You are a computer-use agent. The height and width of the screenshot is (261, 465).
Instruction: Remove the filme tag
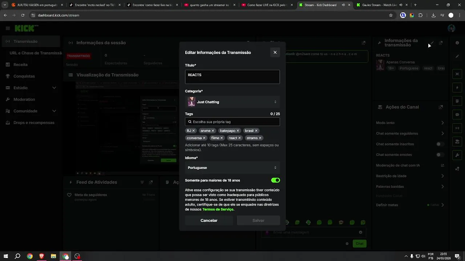coord(222,138)
